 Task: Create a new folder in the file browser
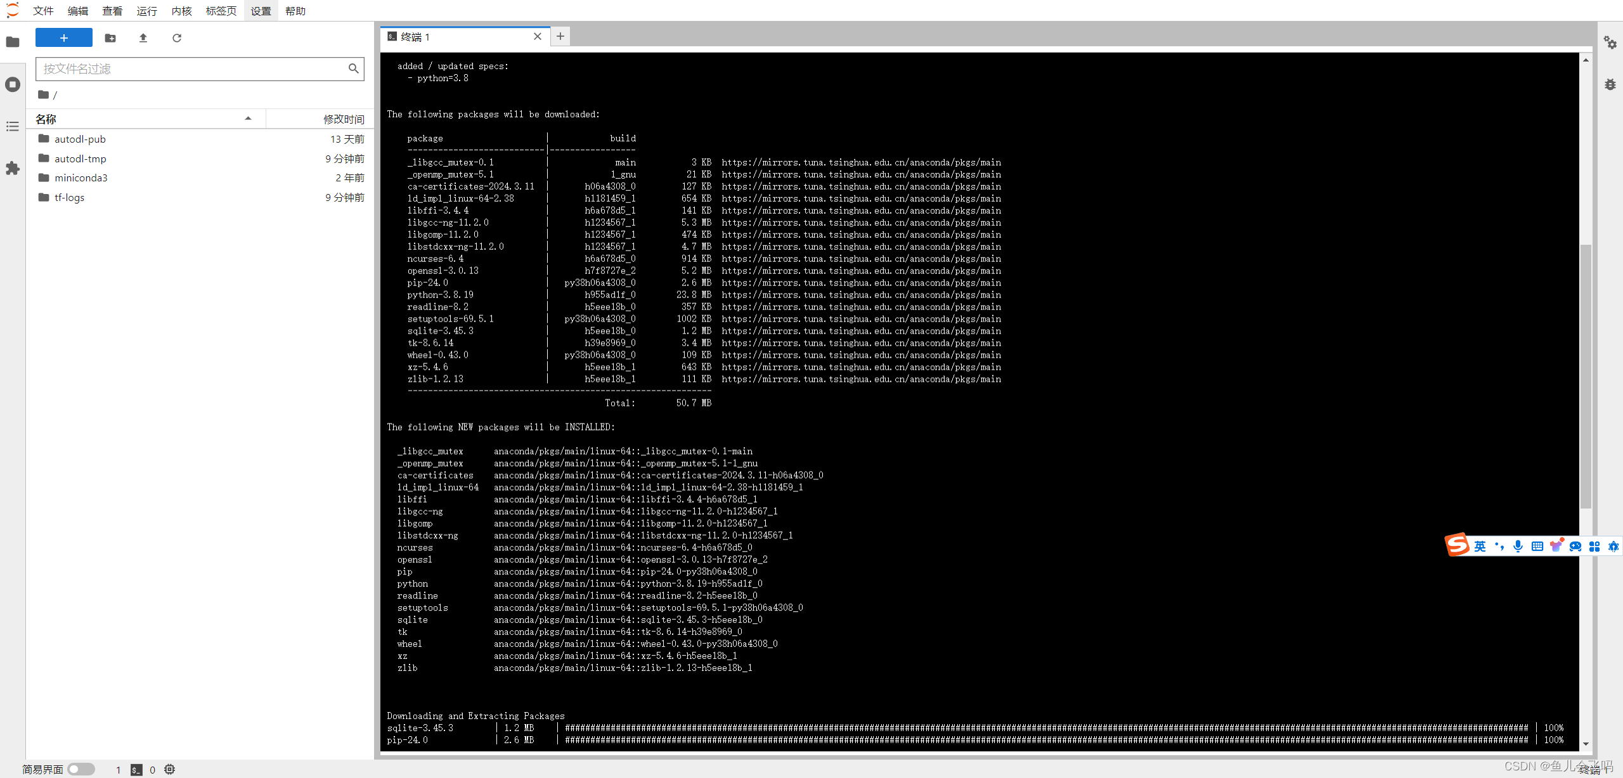(x=110, y=38)
